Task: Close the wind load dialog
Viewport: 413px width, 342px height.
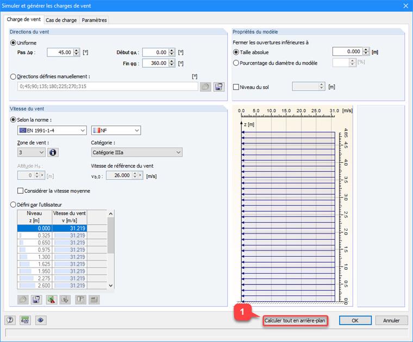Action: click(x=406, y=5)
